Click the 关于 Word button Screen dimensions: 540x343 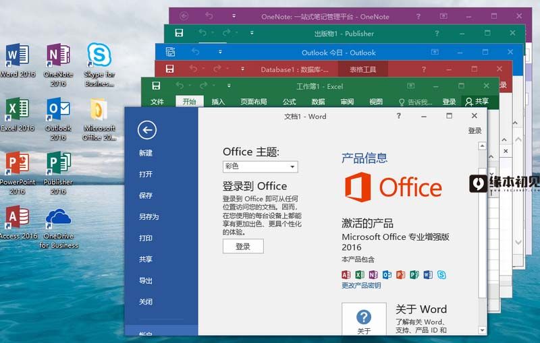[x=364, y=319]
